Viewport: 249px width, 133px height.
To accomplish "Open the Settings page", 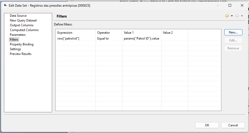I will [15, 49].
